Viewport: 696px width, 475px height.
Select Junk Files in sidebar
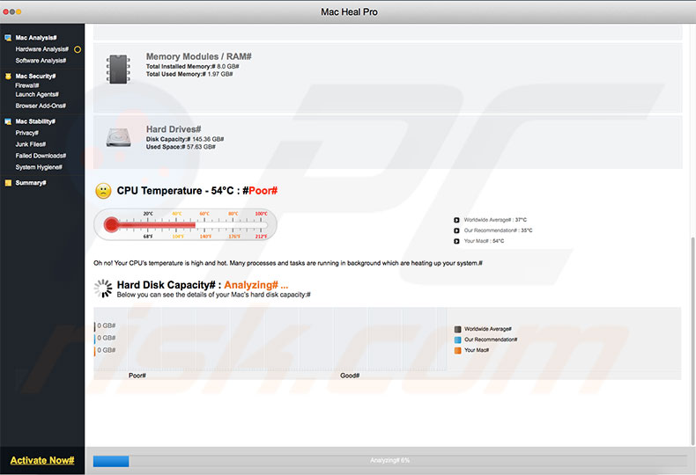[x=31, y=144]
